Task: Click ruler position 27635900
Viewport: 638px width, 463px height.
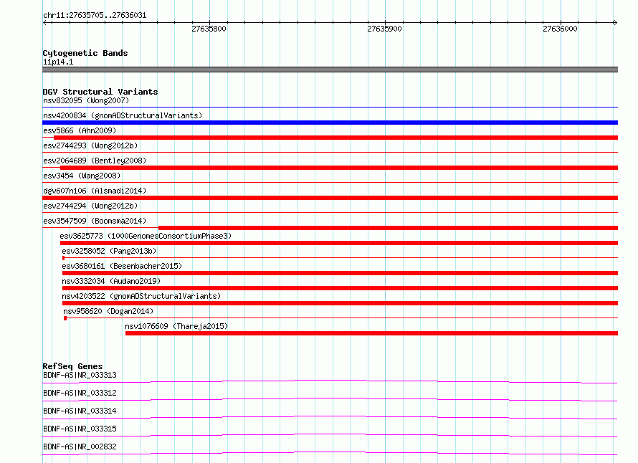Action: click(x=384, y=29)
